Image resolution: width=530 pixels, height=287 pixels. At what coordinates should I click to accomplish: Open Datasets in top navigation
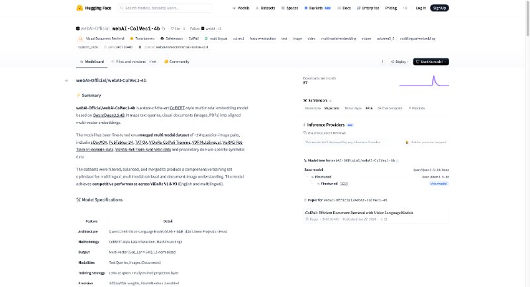(x=266, y=8)
